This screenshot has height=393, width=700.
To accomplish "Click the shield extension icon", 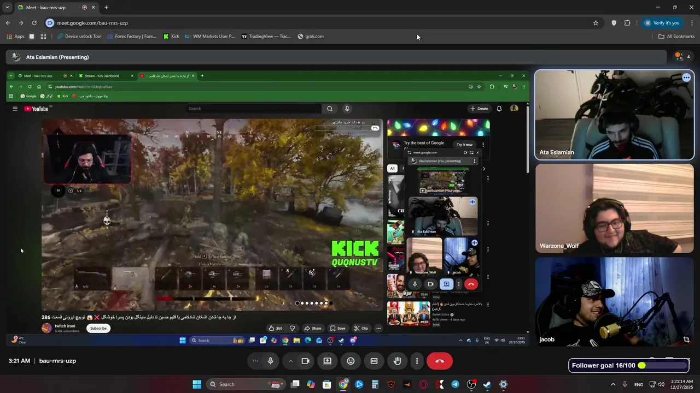I will pyautogui.click(x=614, y=23).
